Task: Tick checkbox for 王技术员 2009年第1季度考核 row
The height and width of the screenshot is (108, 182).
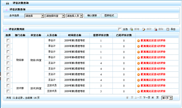Action: click(8, 85)
